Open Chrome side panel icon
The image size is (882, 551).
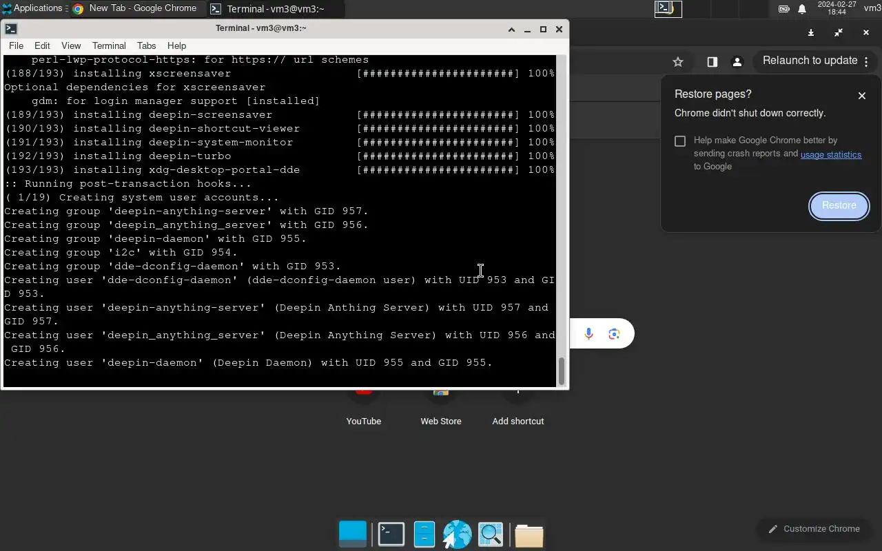(x=712, y=61)
